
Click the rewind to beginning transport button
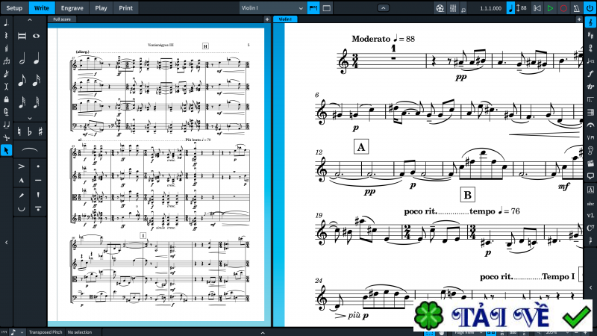[x=537, y=8]
